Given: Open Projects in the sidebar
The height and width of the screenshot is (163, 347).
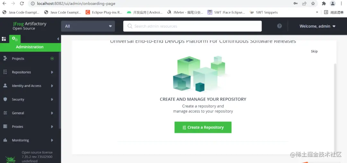Looking at the screenshot, I should [30, 58].
